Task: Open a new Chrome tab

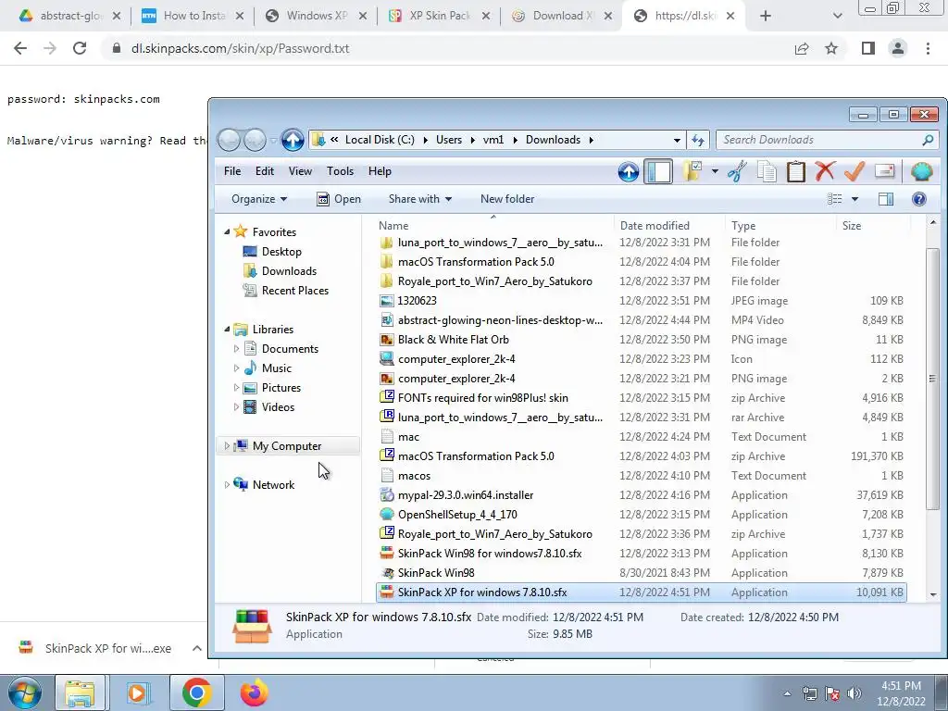Action: 766,17
